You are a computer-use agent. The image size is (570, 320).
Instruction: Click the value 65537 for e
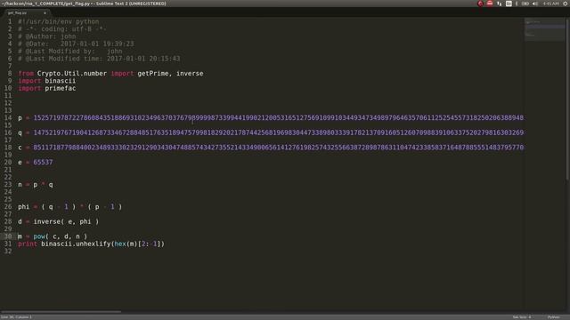pos(43,162)
